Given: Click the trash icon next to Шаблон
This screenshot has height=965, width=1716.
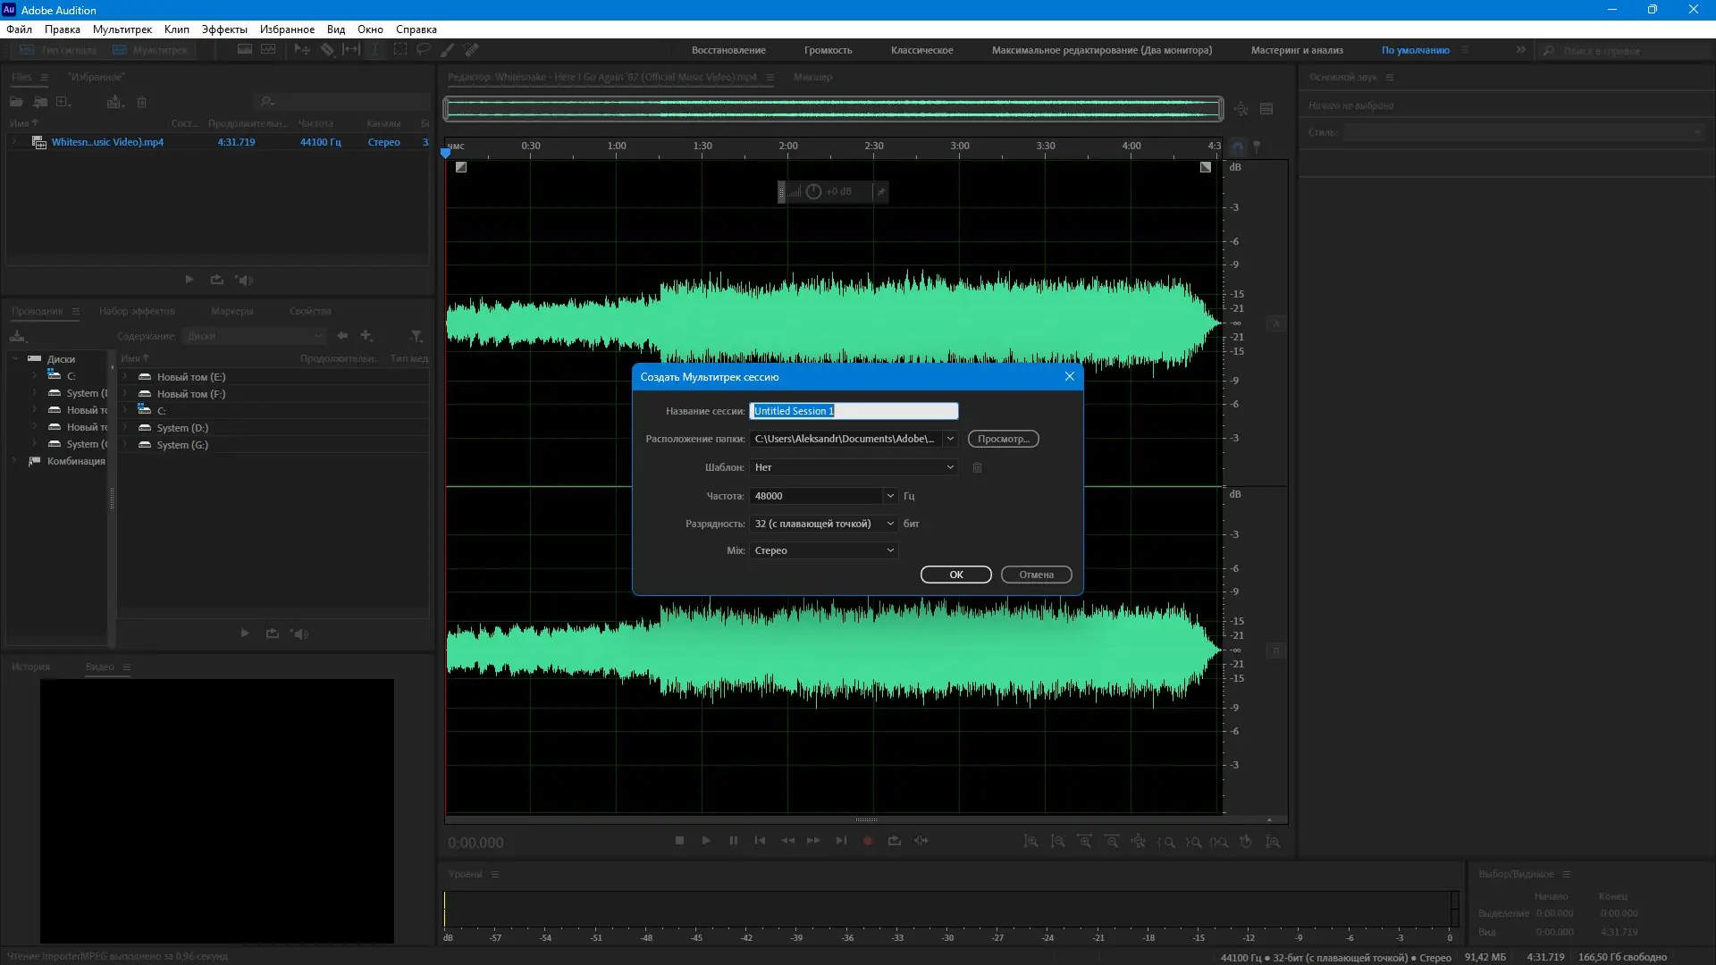Looking at the screenshot, I should click(977, 467).
